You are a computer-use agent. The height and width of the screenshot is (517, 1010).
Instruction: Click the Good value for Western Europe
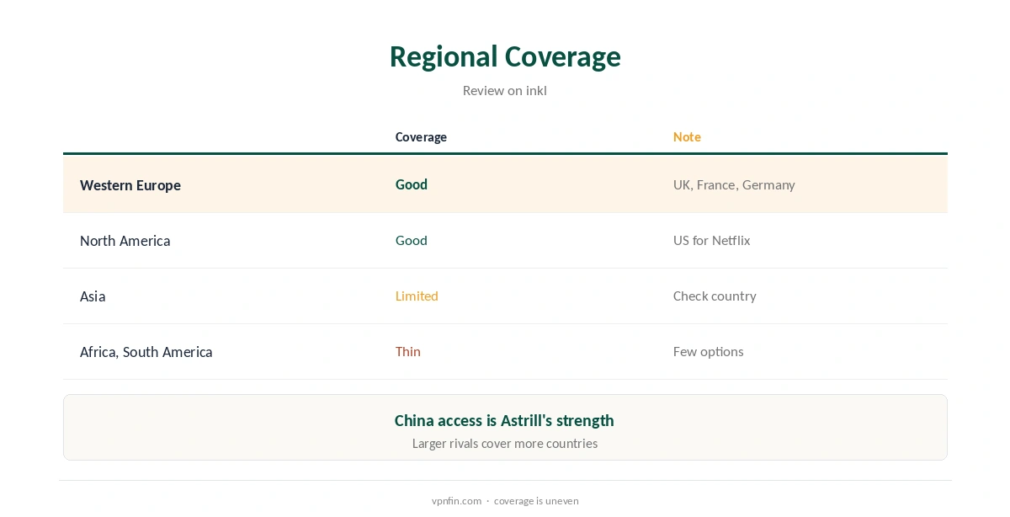coord(412,184)
